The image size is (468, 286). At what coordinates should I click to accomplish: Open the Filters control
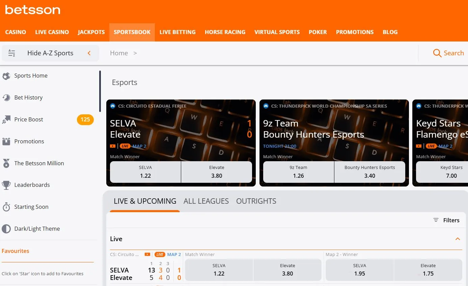(446, 220)
